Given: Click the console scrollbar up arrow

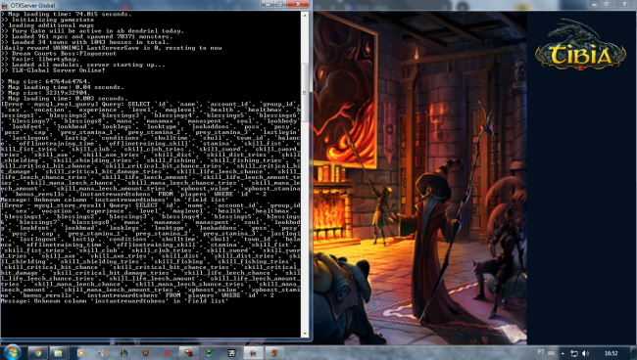Looking at the screenshot, I should point(305,16).
